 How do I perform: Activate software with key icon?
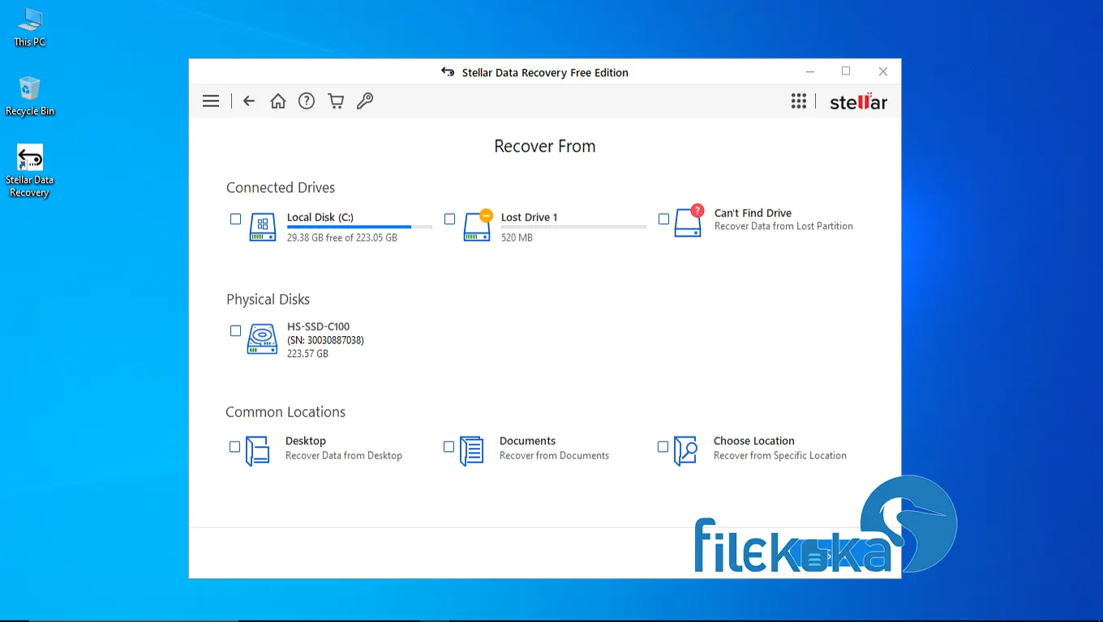tap(365, 101)
